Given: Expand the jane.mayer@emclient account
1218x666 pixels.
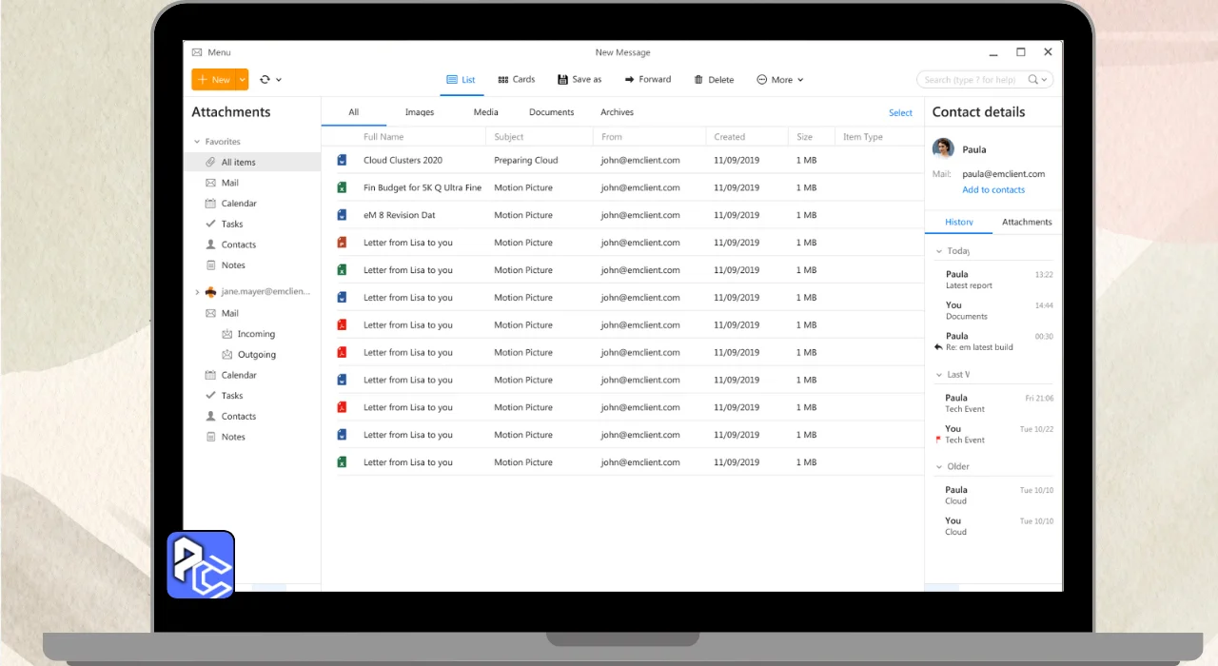Looking at the screenshot, I should point(197,292).
